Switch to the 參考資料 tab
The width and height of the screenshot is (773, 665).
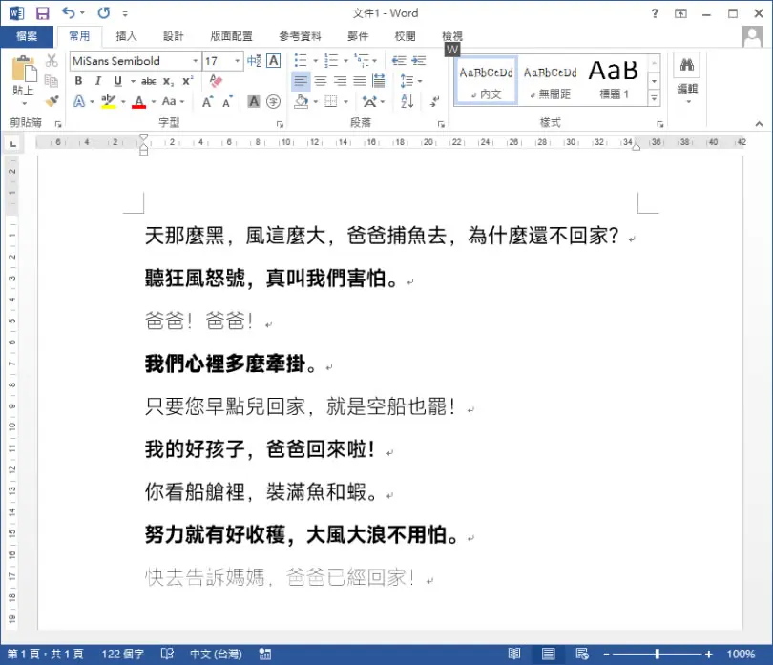pos(300,36)
